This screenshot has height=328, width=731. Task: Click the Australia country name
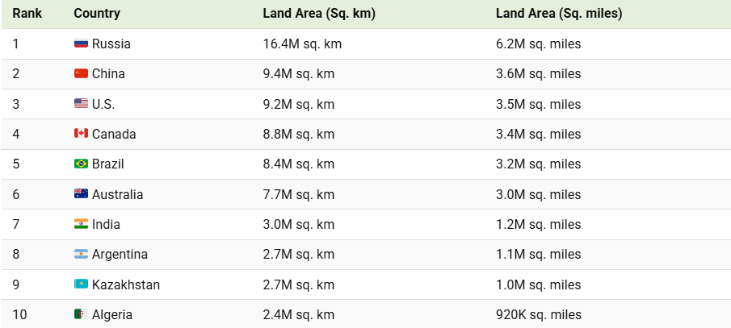tap(118, 194)
